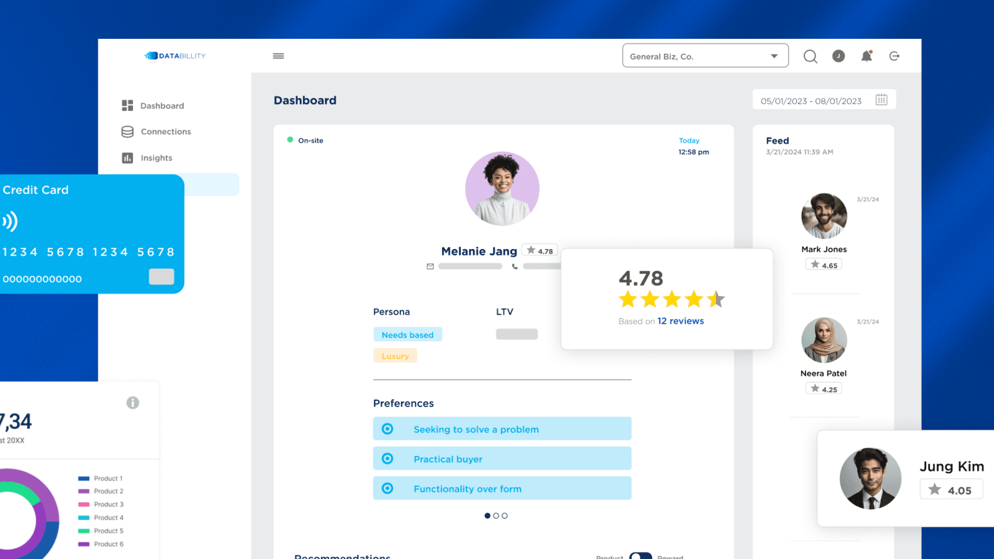Click the Mark Jones name

824,249
